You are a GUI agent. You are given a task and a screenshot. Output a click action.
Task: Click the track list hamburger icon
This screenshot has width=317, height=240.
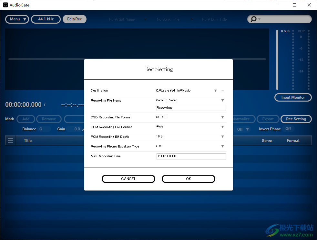click(11, 141)
